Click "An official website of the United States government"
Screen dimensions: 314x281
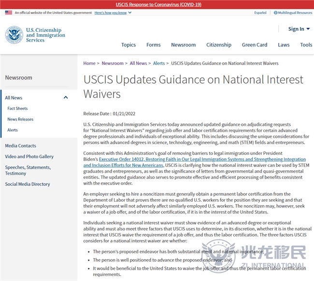(x=53, y=13)
